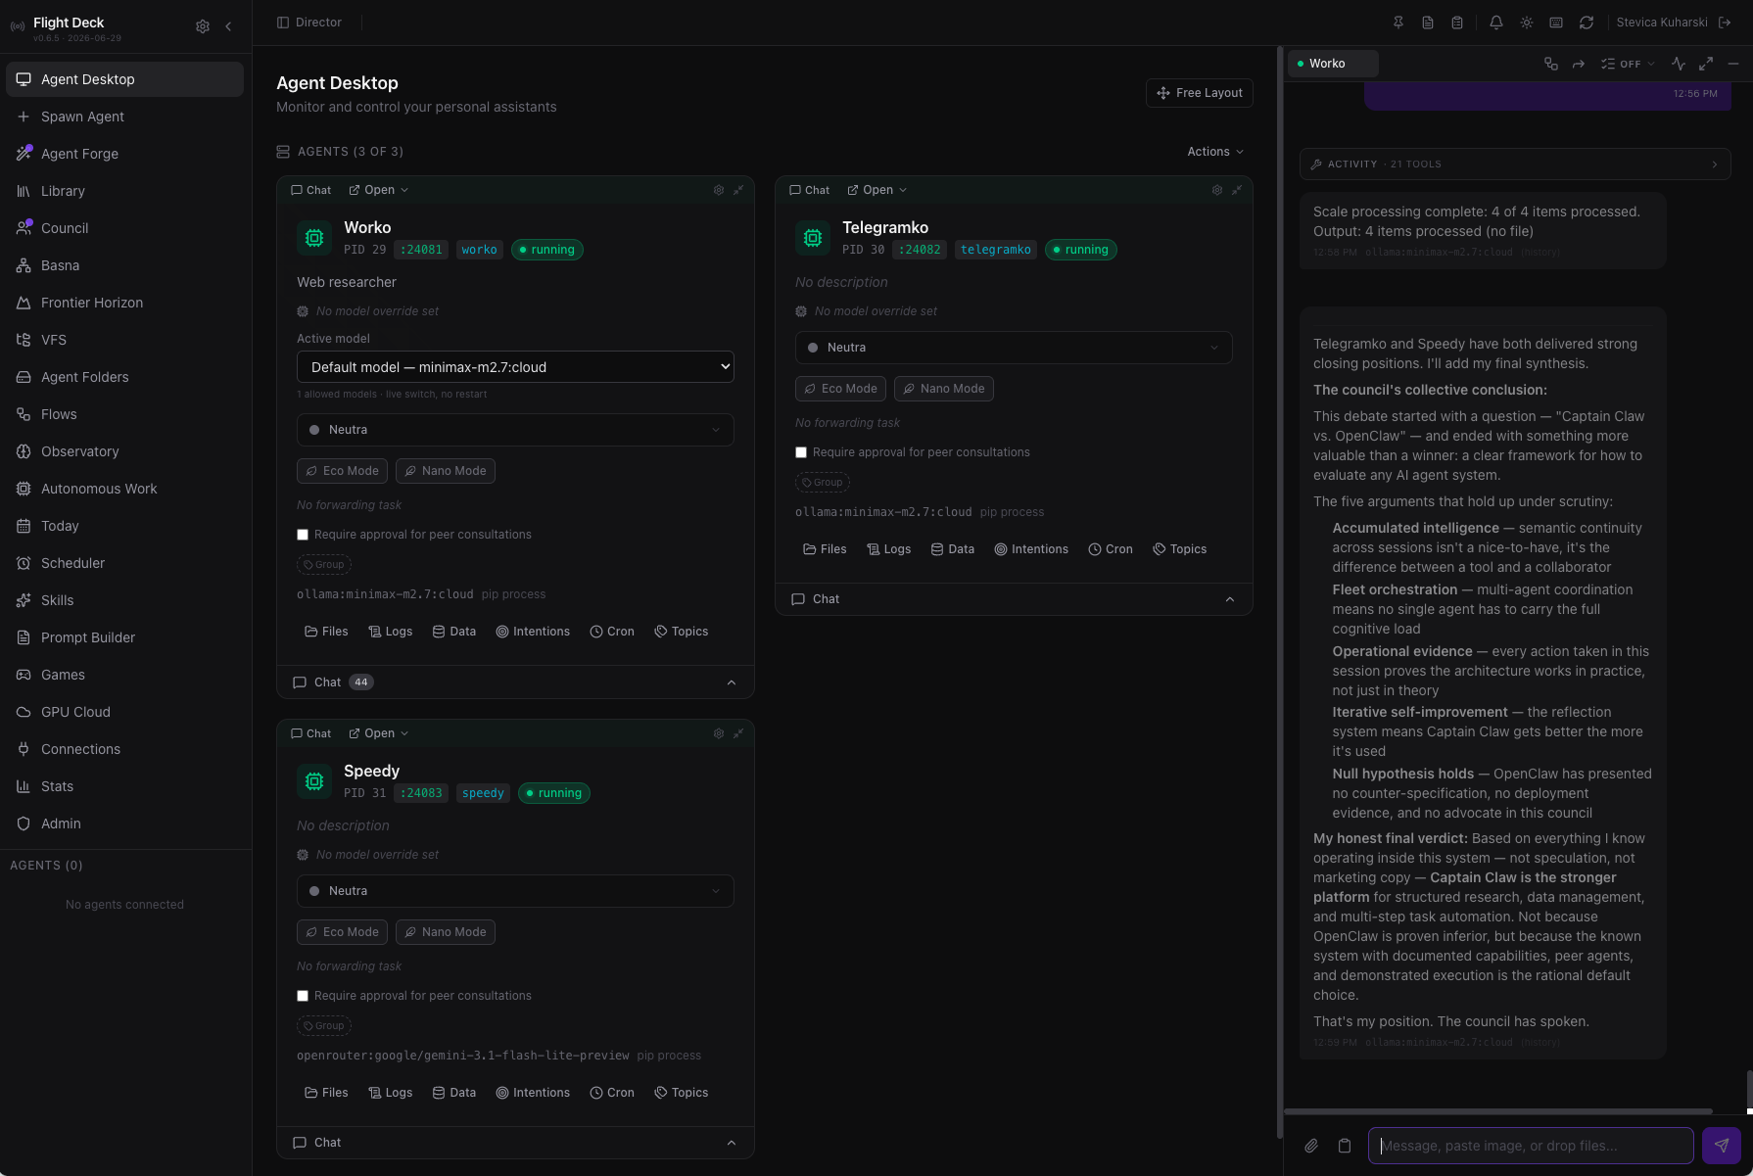Focus the message input field
The height and width of the screenshot is (1176, 1753).
[x=1531, y=1146]
